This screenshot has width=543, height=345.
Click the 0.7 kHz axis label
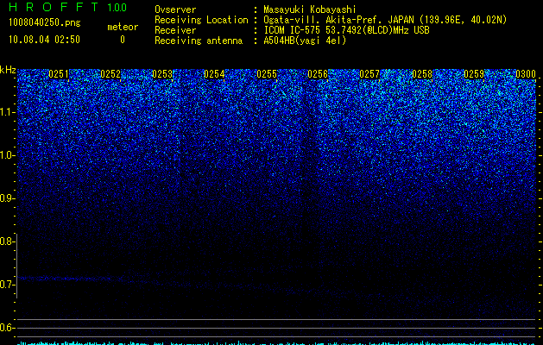pyautogui.click(x=7, y=285)
